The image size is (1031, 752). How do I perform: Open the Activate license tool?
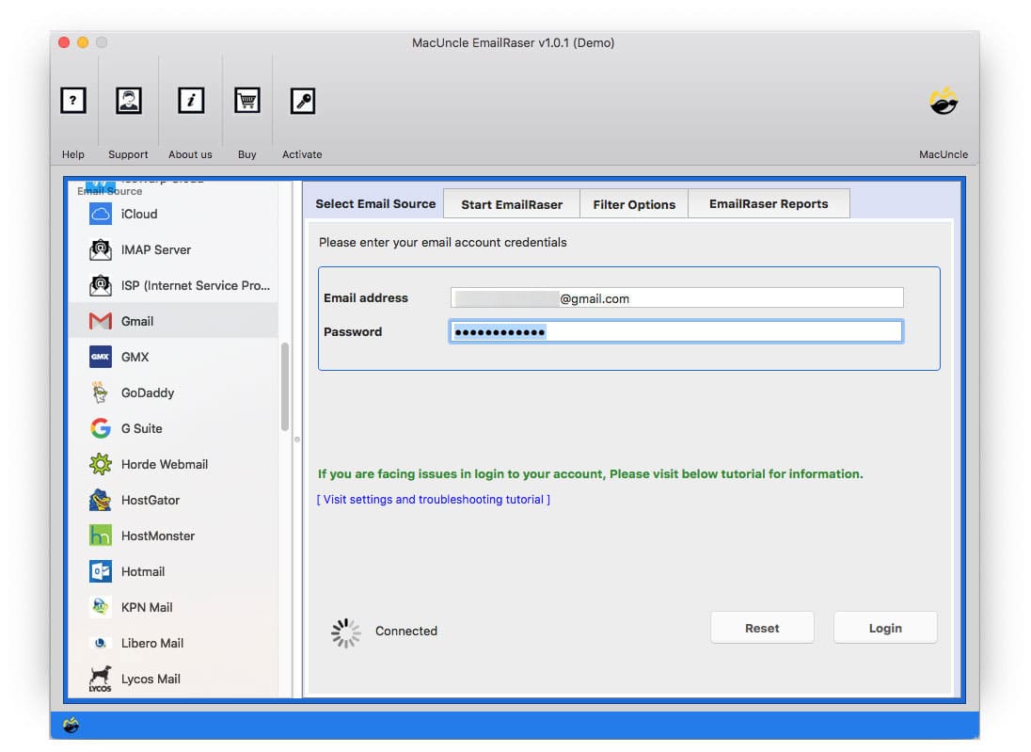click(x=302, y=100)
